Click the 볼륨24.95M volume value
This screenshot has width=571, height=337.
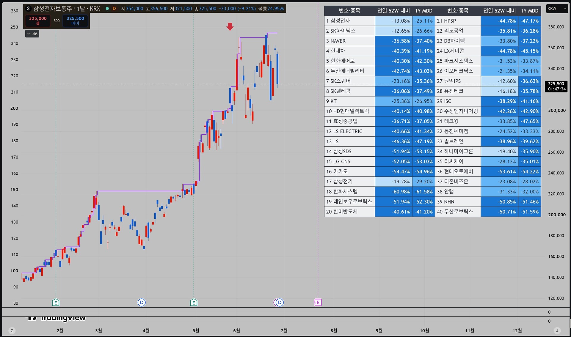coord(271,9)
